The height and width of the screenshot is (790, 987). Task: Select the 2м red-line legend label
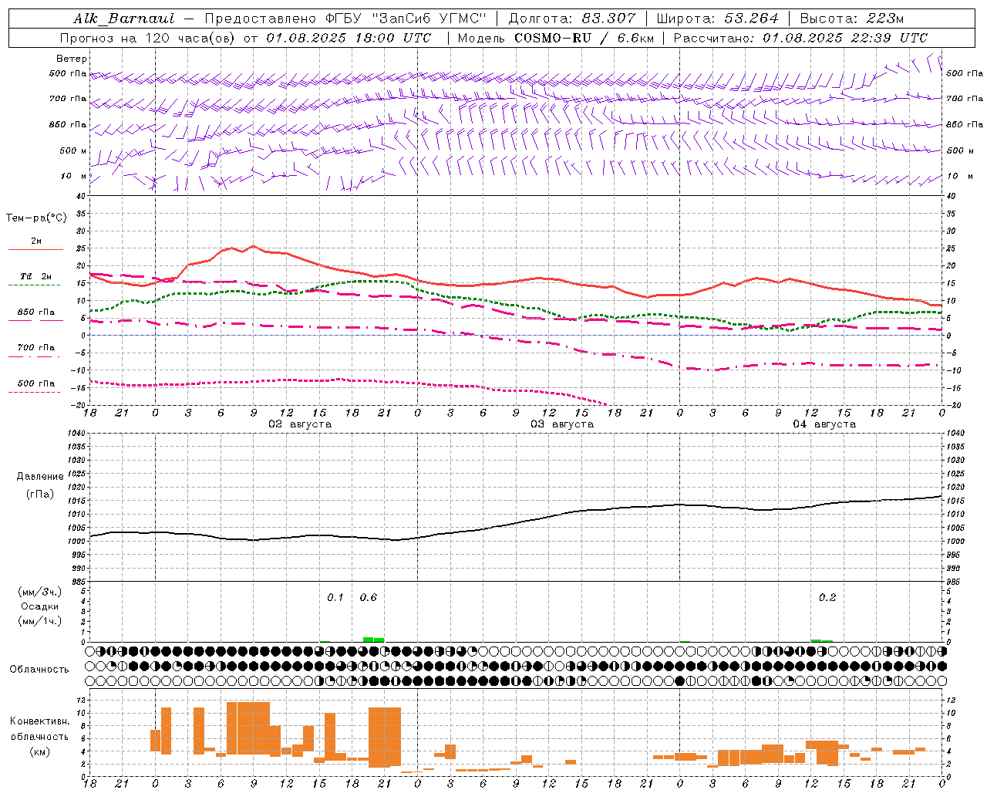[x=36, y=241]
